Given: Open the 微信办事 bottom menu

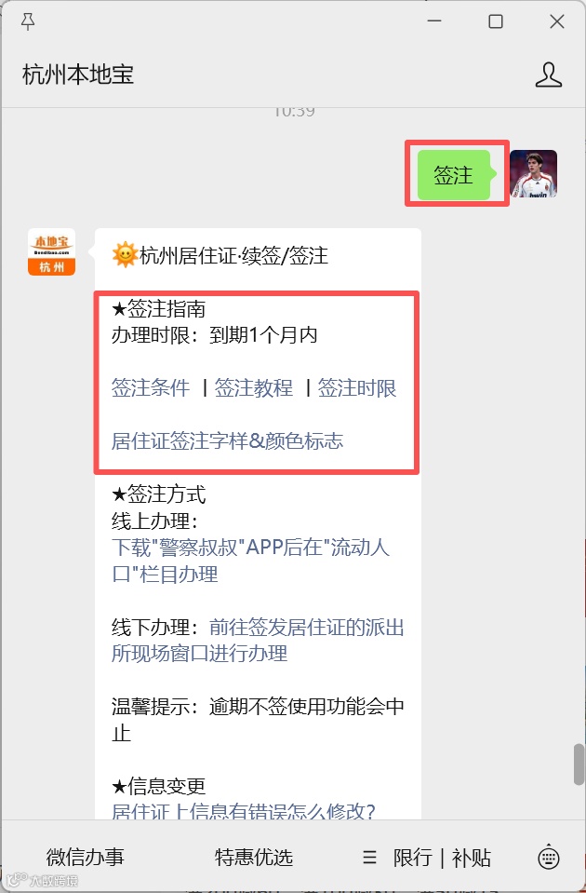Looking at the screenshot, I should 86,857.
